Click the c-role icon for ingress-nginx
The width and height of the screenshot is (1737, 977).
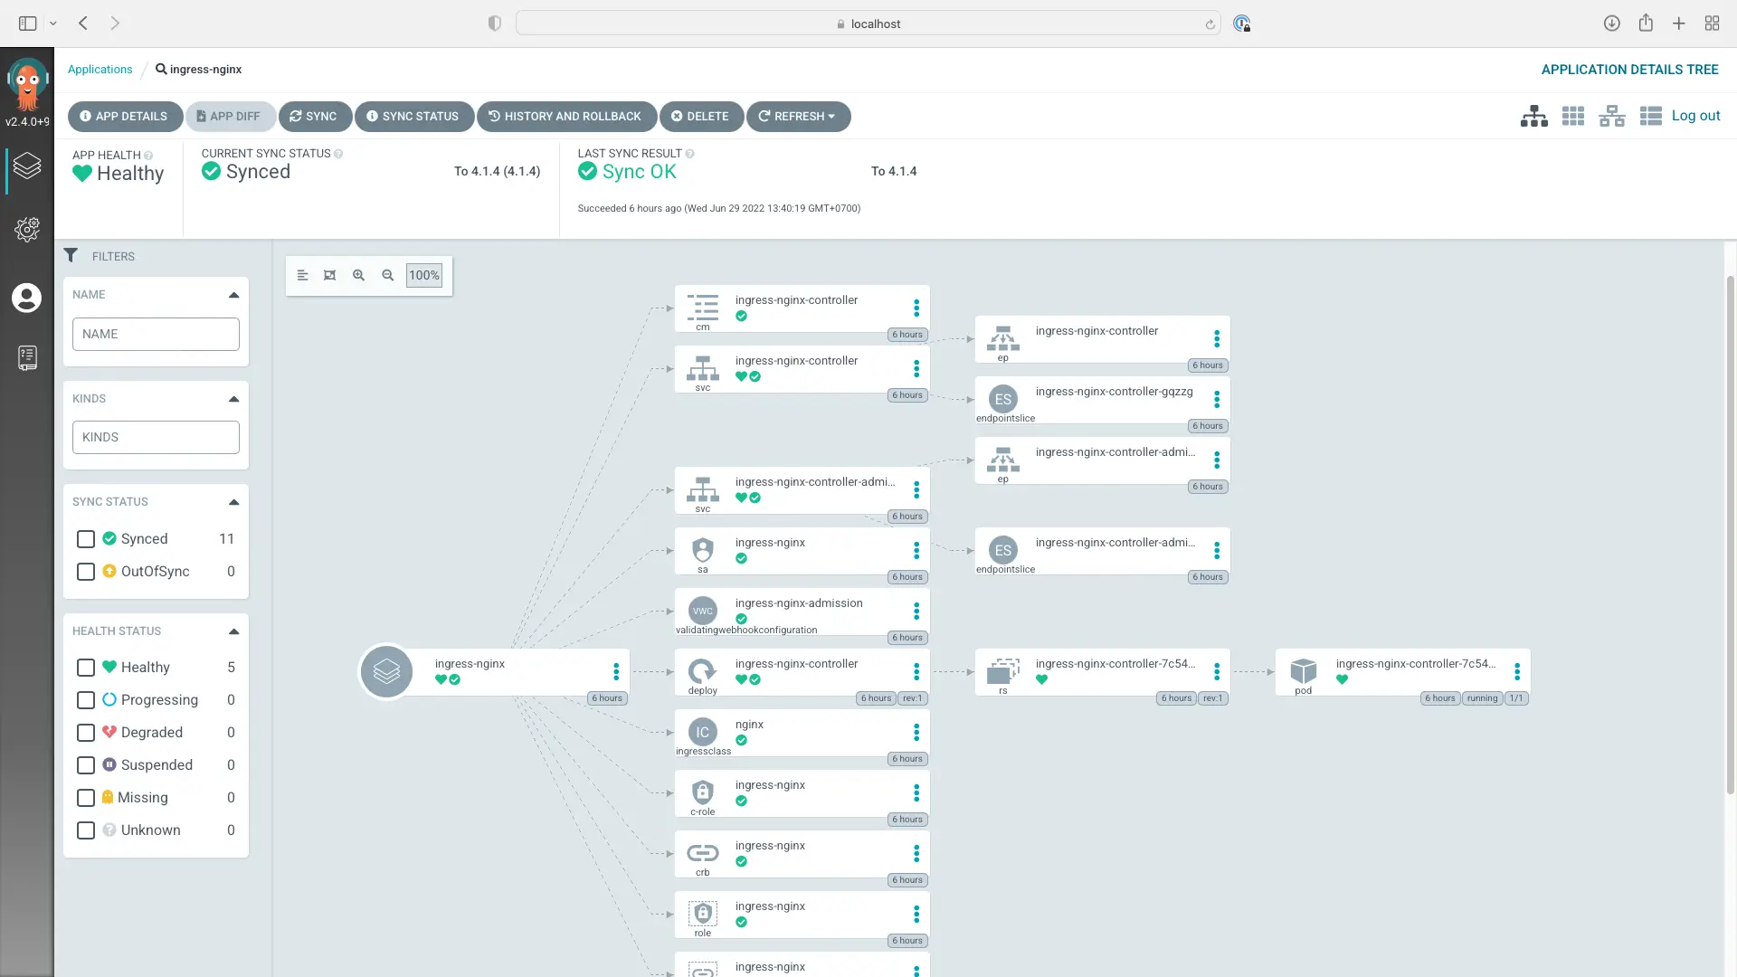(x=702, y=792)
